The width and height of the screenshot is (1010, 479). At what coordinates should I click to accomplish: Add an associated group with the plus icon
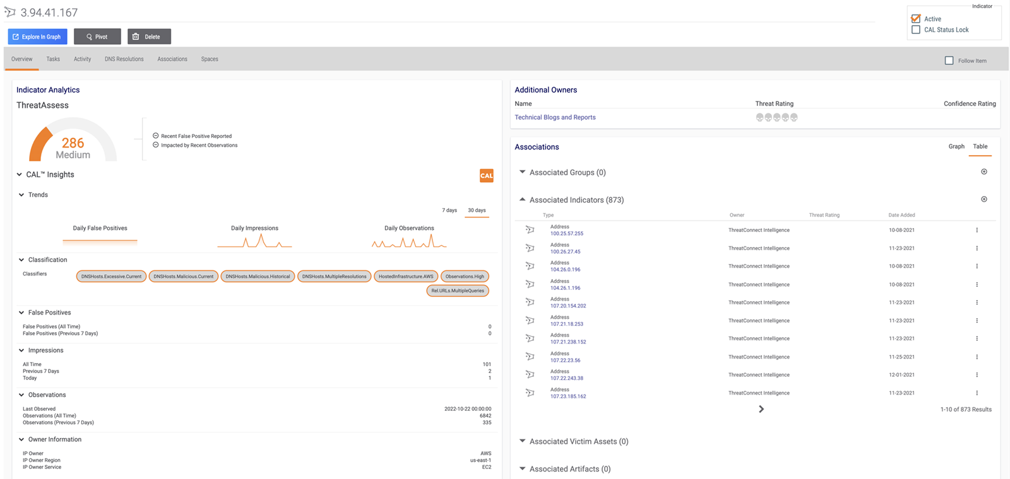[x=983, y=171]
